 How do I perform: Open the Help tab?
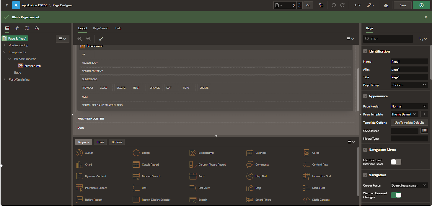(118, 28)
